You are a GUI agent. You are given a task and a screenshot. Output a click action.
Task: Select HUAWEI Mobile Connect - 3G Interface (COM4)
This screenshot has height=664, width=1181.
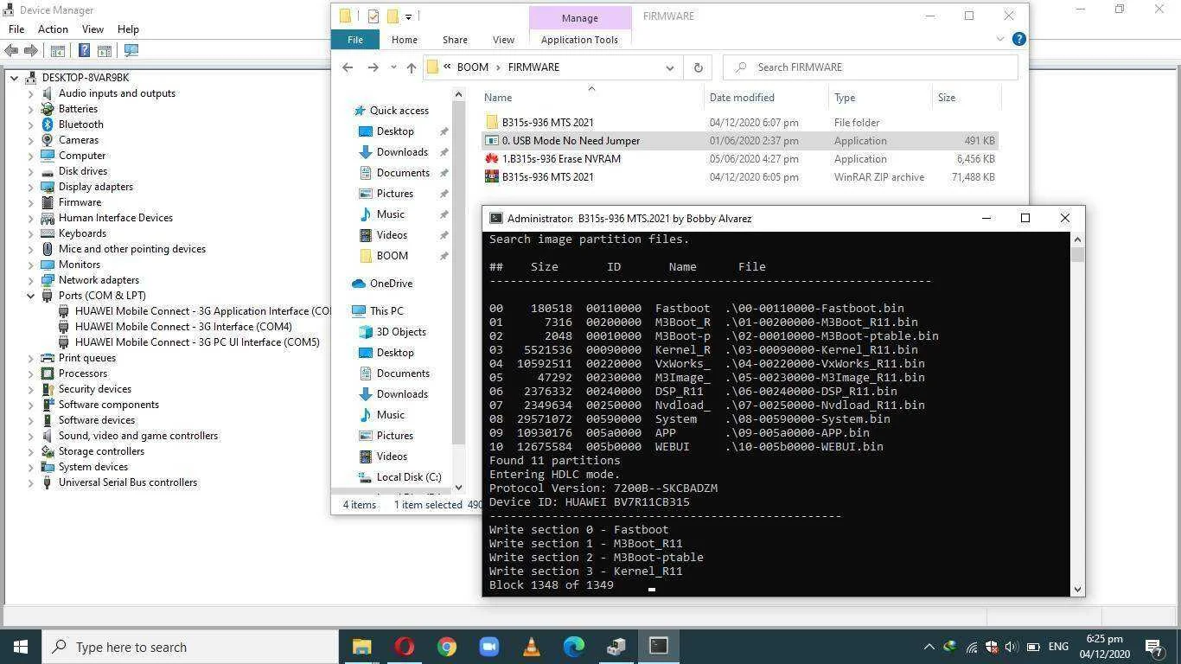183,327
